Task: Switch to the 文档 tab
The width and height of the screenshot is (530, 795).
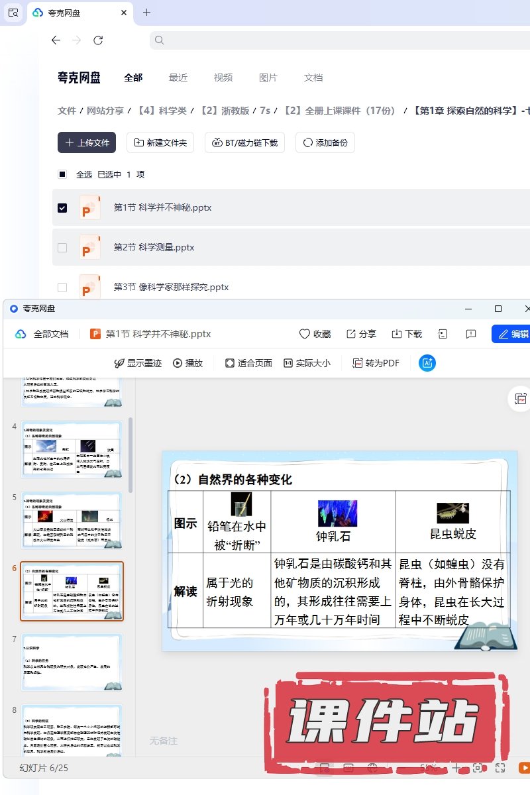Action: pos(313,78)
